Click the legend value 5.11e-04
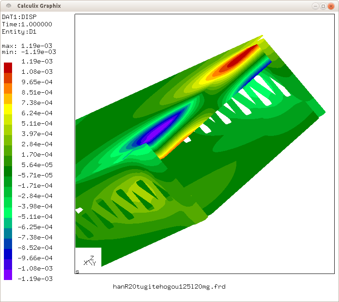This screenshot has height=302, width=339. coord(37,123)
